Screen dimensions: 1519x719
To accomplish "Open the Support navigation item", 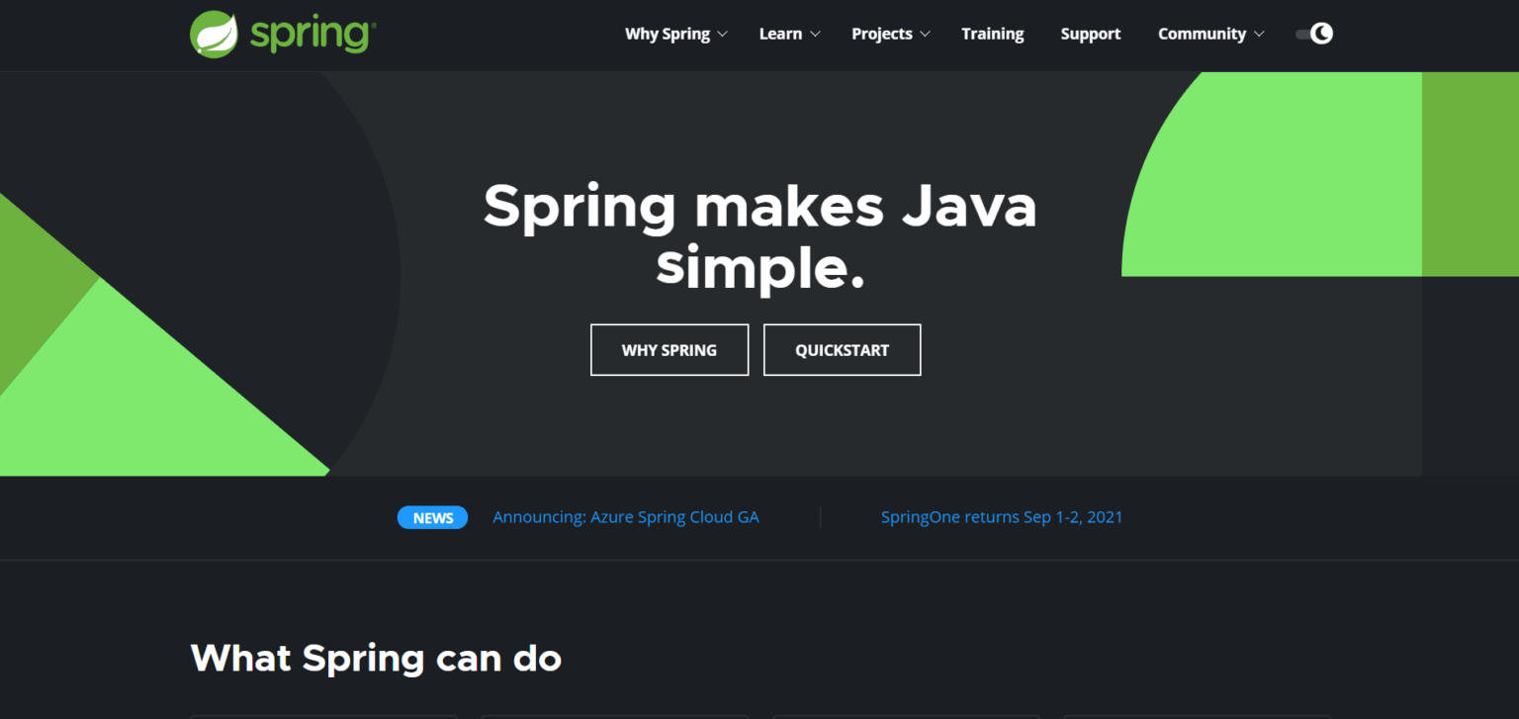I will (1091, 34).
